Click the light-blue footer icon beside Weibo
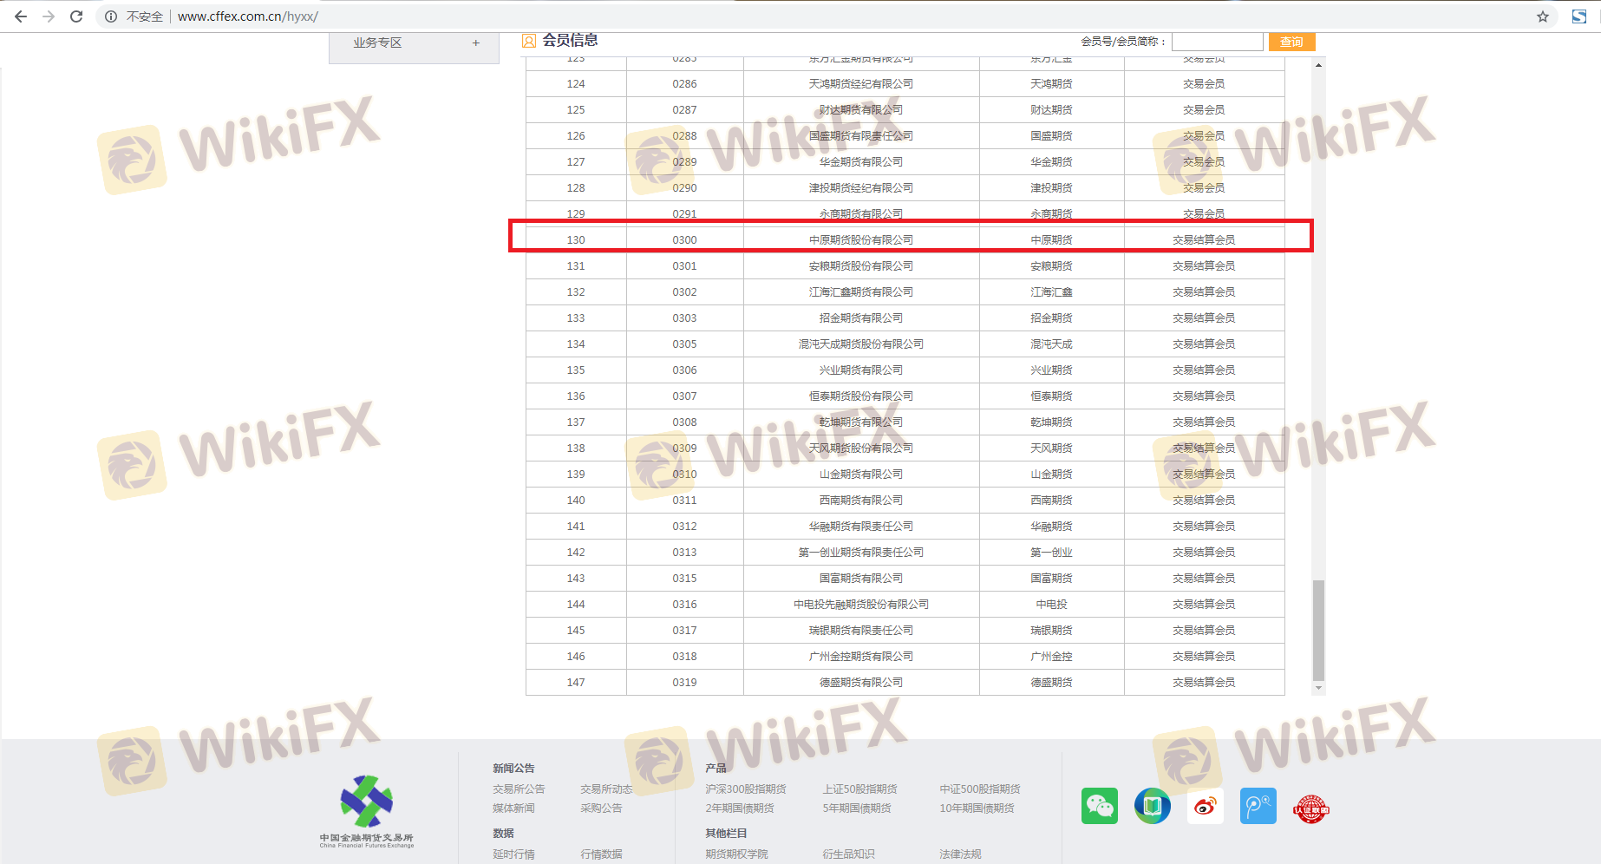The height and width of the screenshot is (864, 1601). click(x=1258, y=806)
